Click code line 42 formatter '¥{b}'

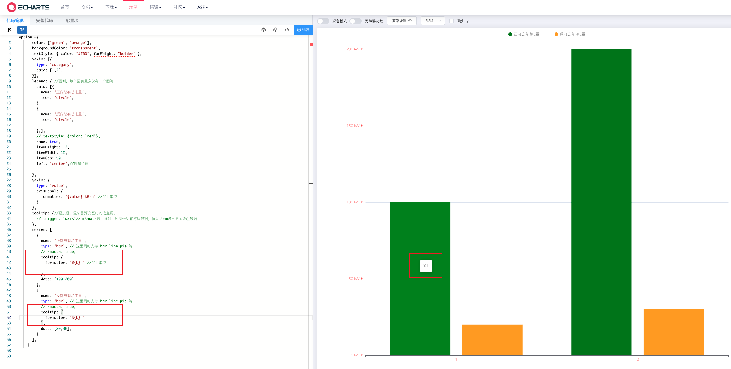(x=65, y=263)
